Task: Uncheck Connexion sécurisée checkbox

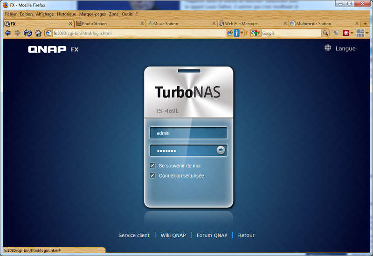Action: click(x=152, y=175)
